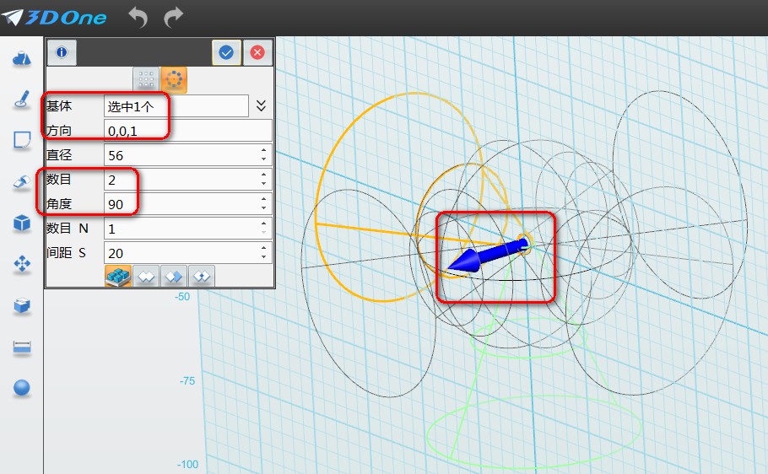Switch to linear array pattern mode

coord(146,79)
